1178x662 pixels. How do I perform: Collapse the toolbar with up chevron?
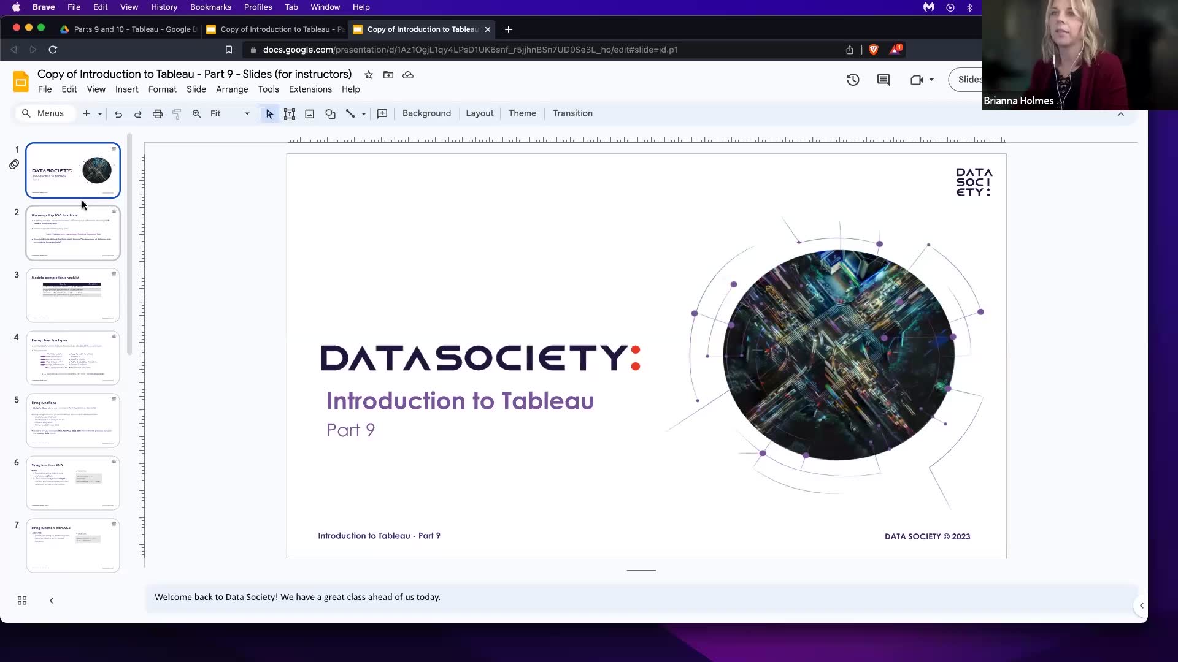pos(1121,114)
